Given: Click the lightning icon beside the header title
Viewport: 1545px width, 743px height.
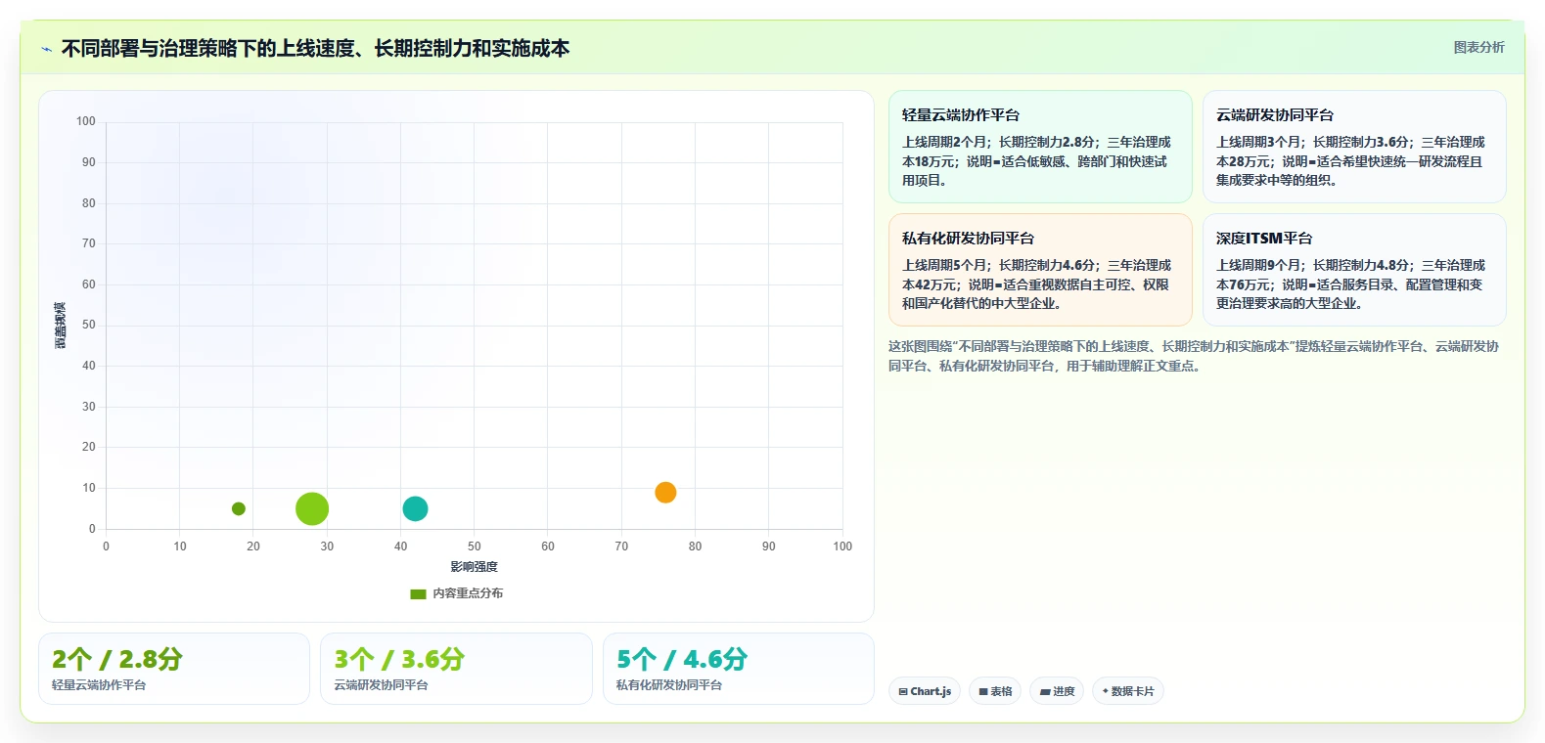Looking at the screenshot, I should 46,49.
